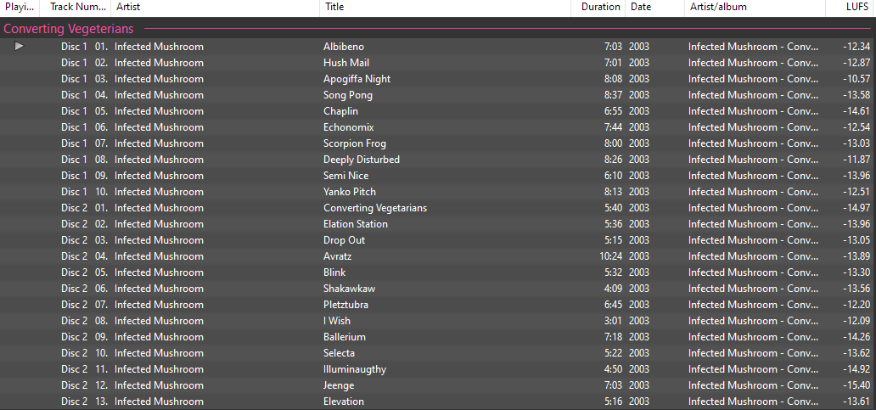Select the track titled Semi Nice
The height and width of the screenshot is (410, 876).
coord(345,176)
